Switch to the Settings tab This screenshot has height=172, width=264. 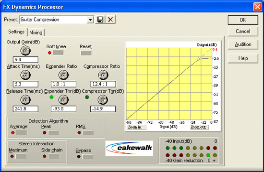pos(16,32)
